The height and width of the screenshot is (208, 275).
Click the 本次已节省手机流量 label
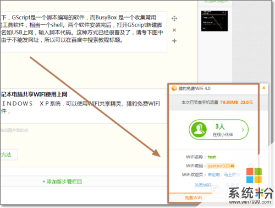pyautogui.click(x=200, y=102)
